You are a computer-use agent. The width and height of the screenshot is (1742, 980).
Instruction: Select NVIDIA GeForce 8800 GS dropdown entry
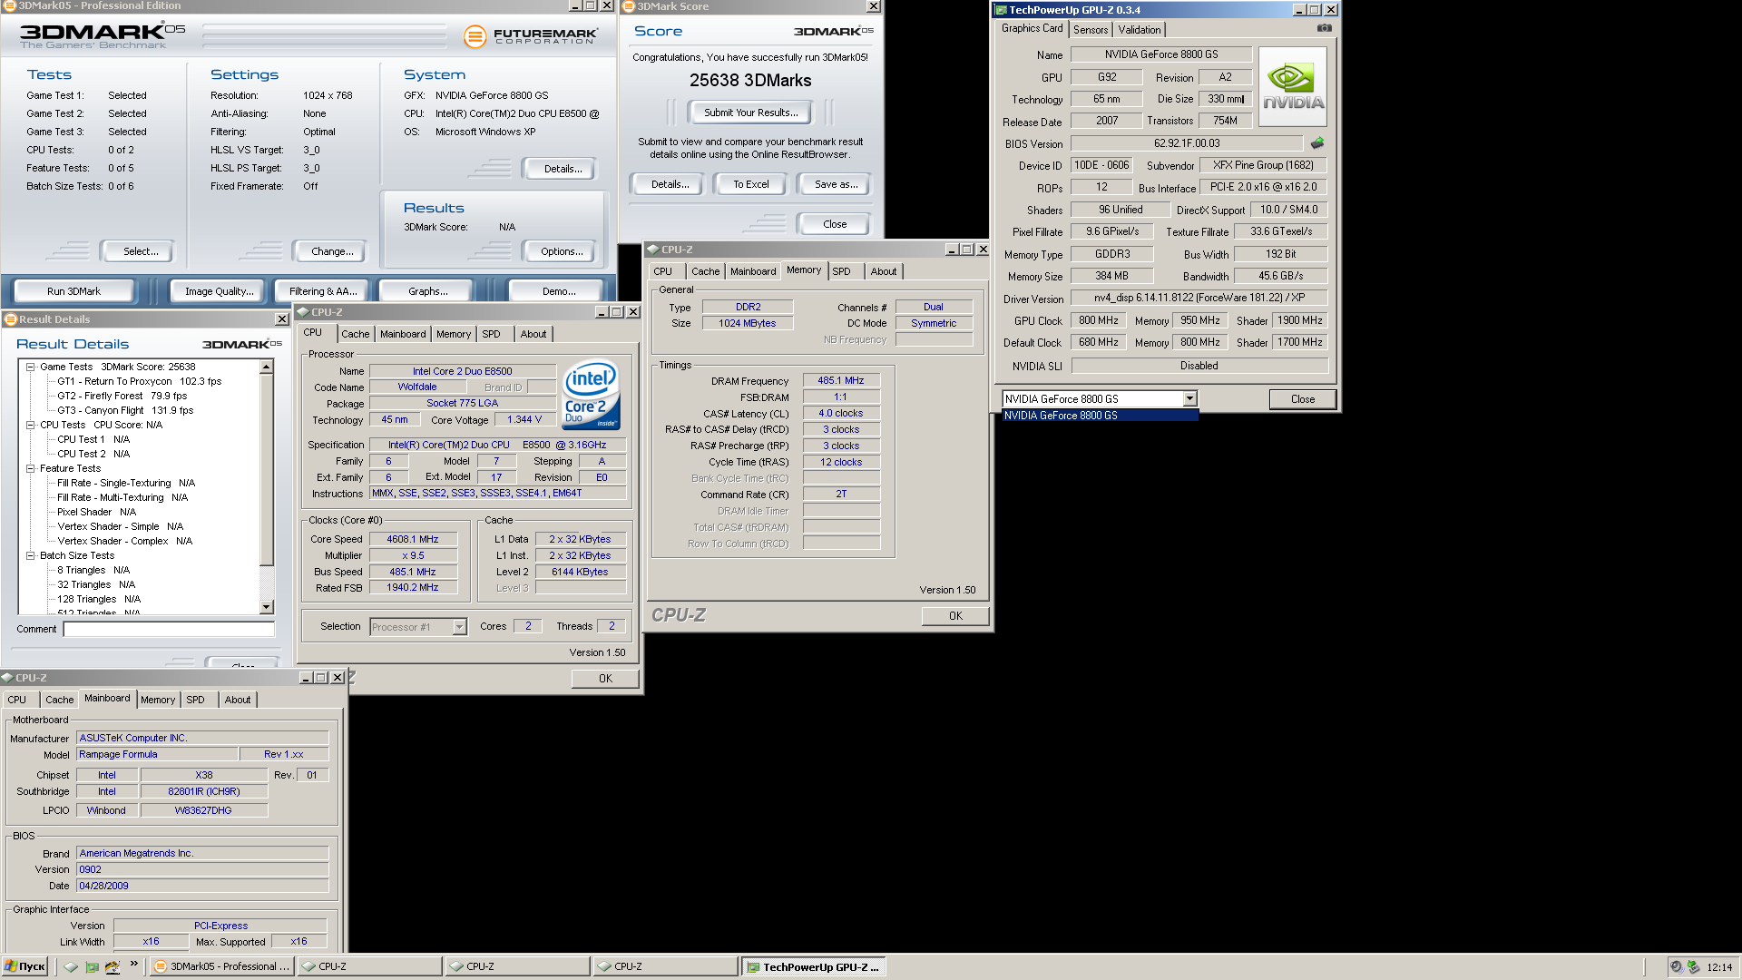[1100, 416]
